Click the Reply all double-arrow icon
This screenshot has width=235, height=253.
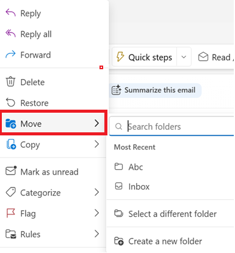(x=10, y=34)
